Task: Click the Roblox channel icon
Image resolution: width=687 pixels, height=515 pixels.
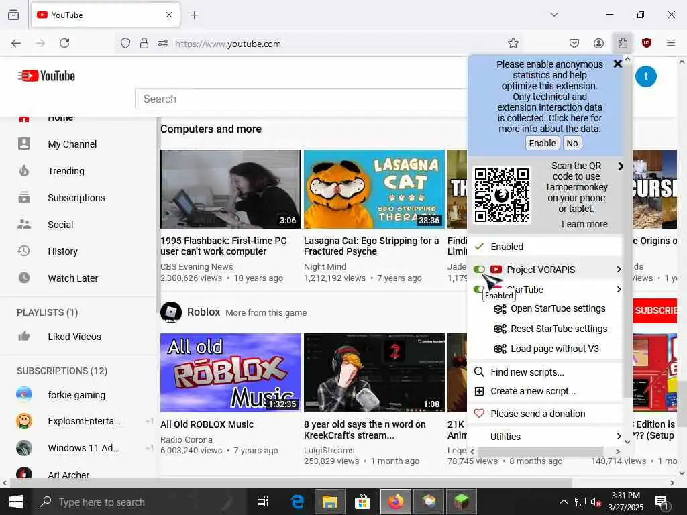Action: coord(171,312)
